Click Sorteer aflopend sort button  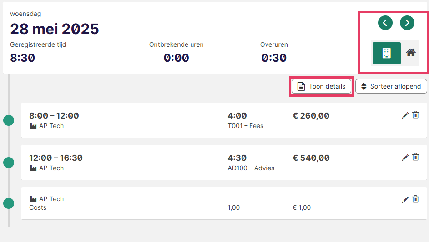[391, 86]
